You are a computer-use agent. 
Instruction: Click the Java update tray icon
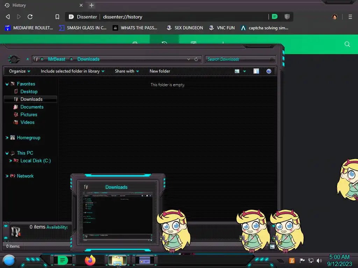(x=292, y=260)
